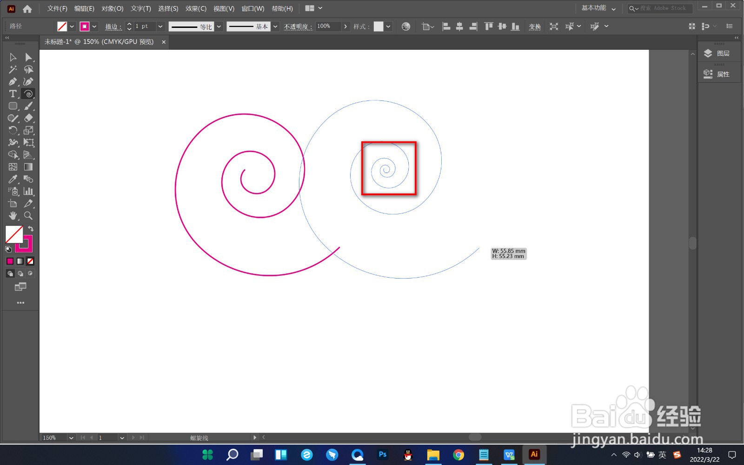Open the 文件(F) menu
This screenshot has height=465, width=744.
point(57,8)
